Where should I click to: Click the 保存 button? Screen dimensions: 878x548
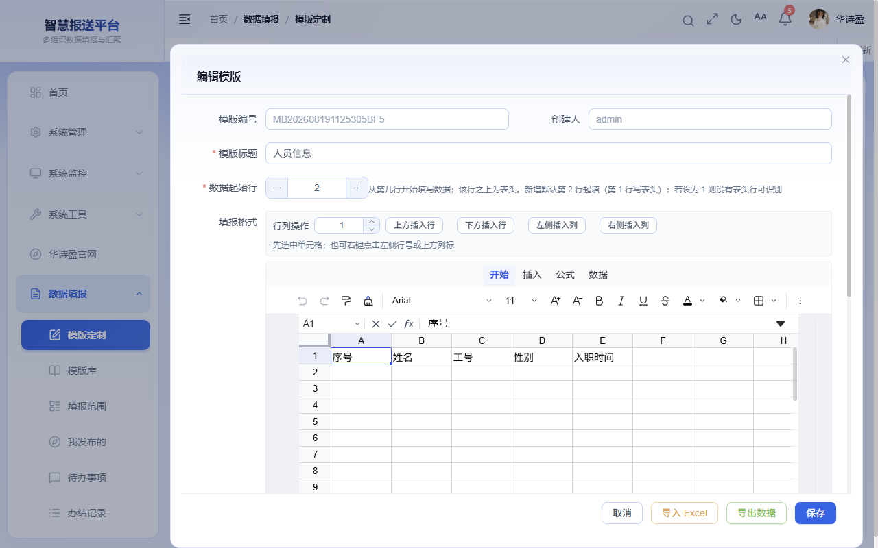816,513
